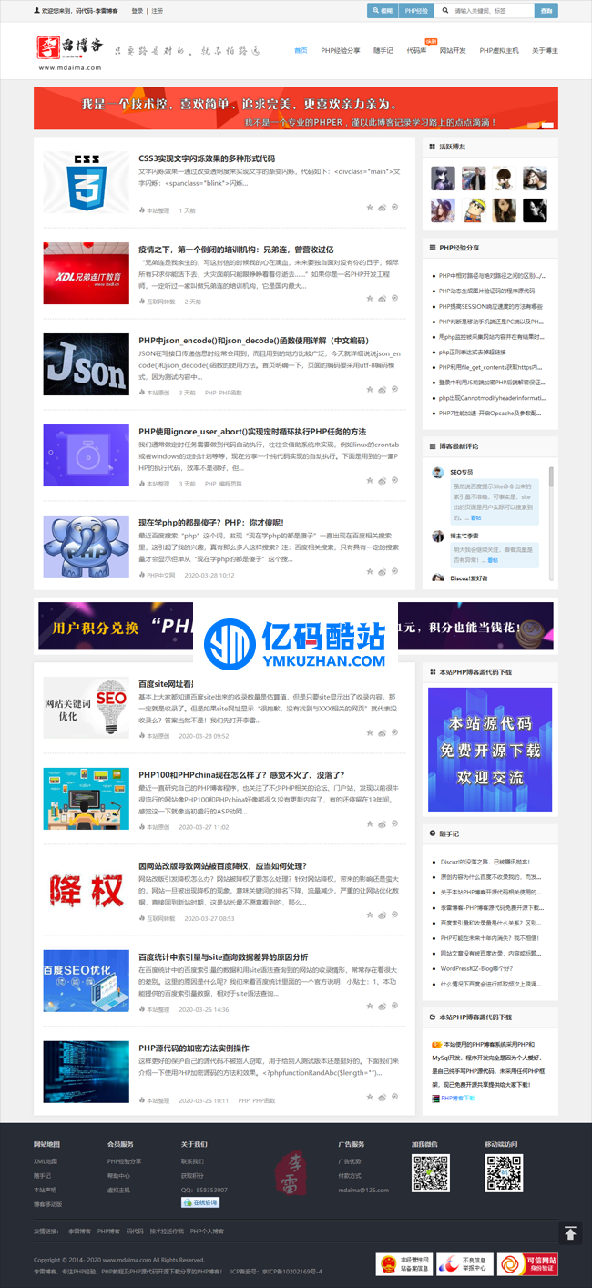This screenshot has width=592, height=1288.
Task: Click the 联系我们 footer link
Action: (x=192, y=1161)
